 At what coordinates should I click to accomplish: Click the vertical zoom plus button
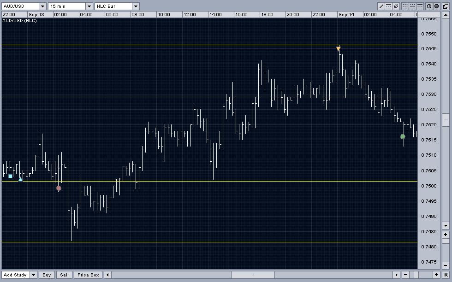[x=446, y=235]
